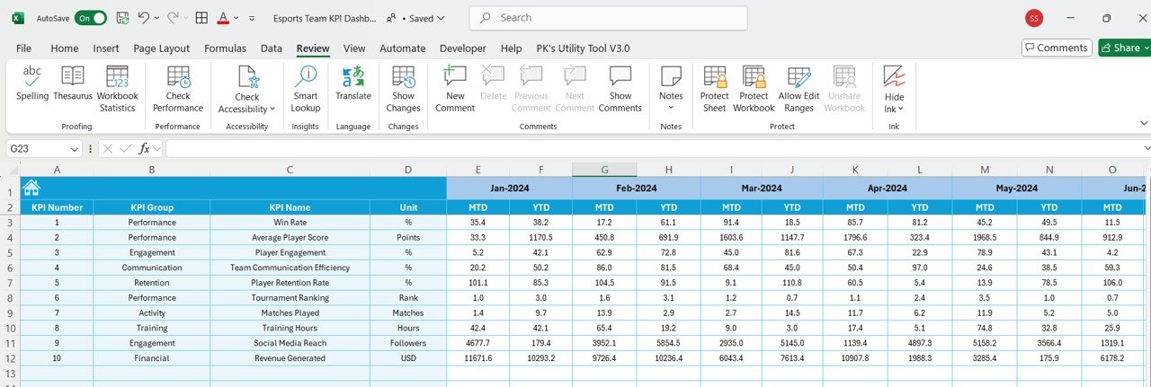The image size is (1151, 387).
Task: Expand the Saved status dropdown
Action: tap(441, 18)
